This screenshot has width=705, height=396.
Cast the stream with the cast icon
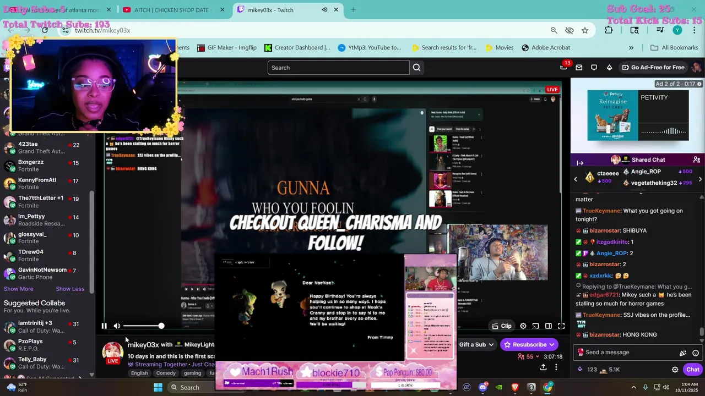535,326
